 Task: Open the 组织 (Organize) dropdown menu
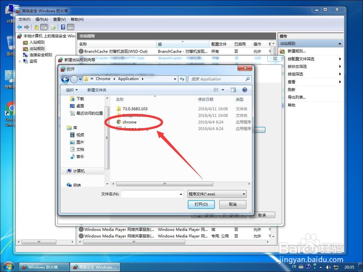[x=71, y=90]
